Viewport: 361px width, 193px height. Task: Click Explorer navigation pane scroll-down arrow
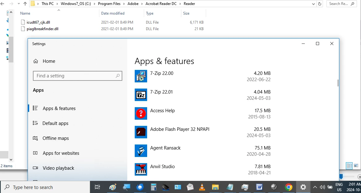point(11,159)
